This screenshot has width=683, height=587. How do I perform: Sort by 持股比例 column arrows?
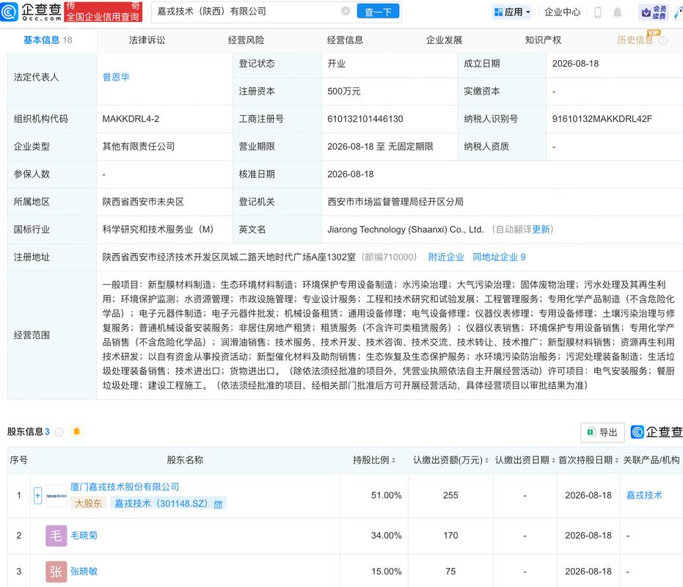(x=394, y=460)
